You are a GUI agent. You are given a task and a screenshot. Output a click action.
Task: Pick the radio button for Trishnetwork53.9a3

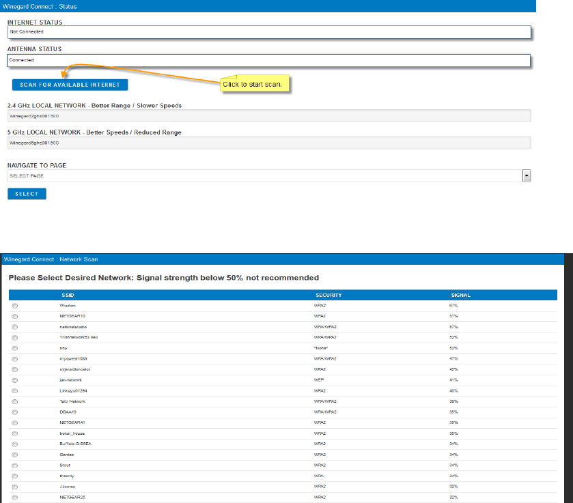click(14, 338)
